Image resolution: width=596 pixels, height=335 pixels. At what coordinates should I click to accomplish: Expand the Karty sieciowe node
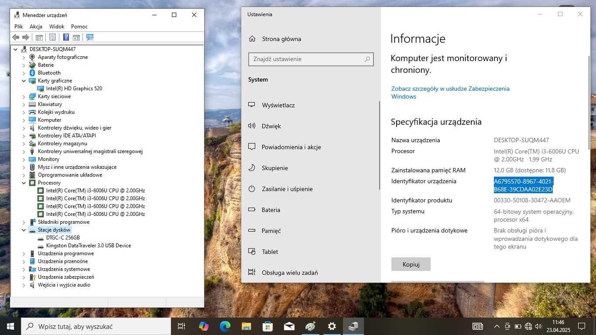click(24, 96)
